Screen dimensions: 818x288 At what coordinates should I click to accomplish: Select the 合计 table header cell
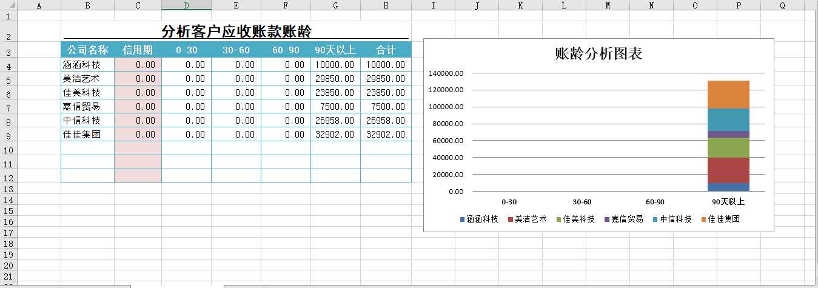386,50
